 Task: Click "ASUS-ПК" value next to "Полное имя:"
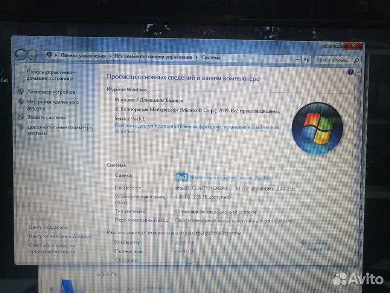pos(184,251)
